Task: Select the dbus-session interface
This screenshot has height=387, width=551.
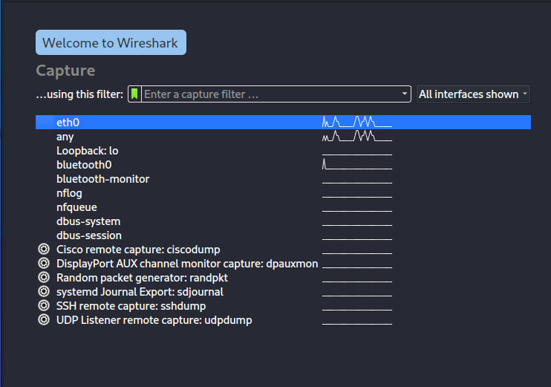Action: click(283, 235)
